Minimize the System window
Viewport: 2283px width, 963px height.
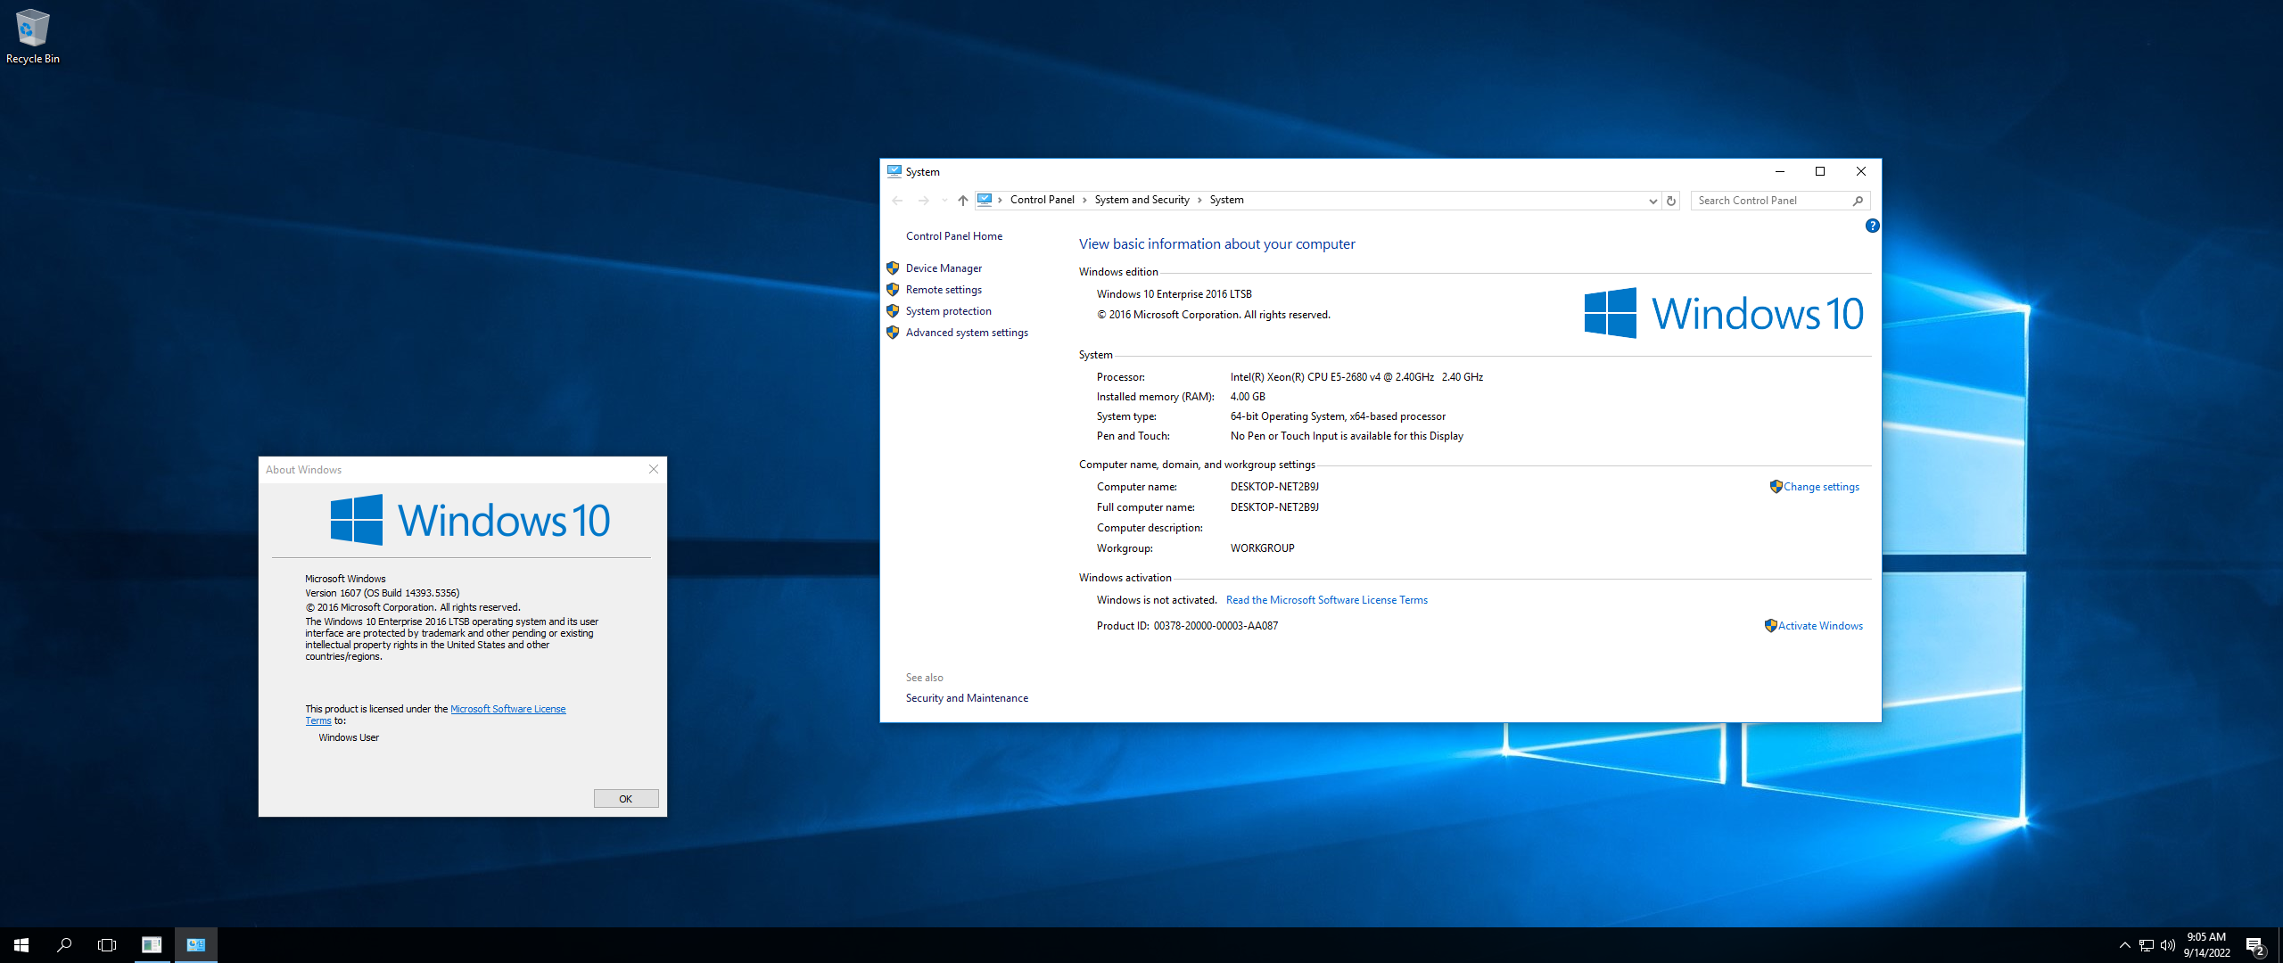pos(1779,171)
